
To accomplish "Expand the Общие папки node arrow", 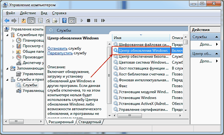I will pos(13,52).
